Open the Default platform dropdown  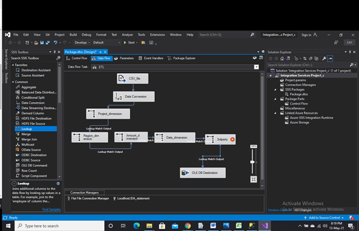coord(107,42)
